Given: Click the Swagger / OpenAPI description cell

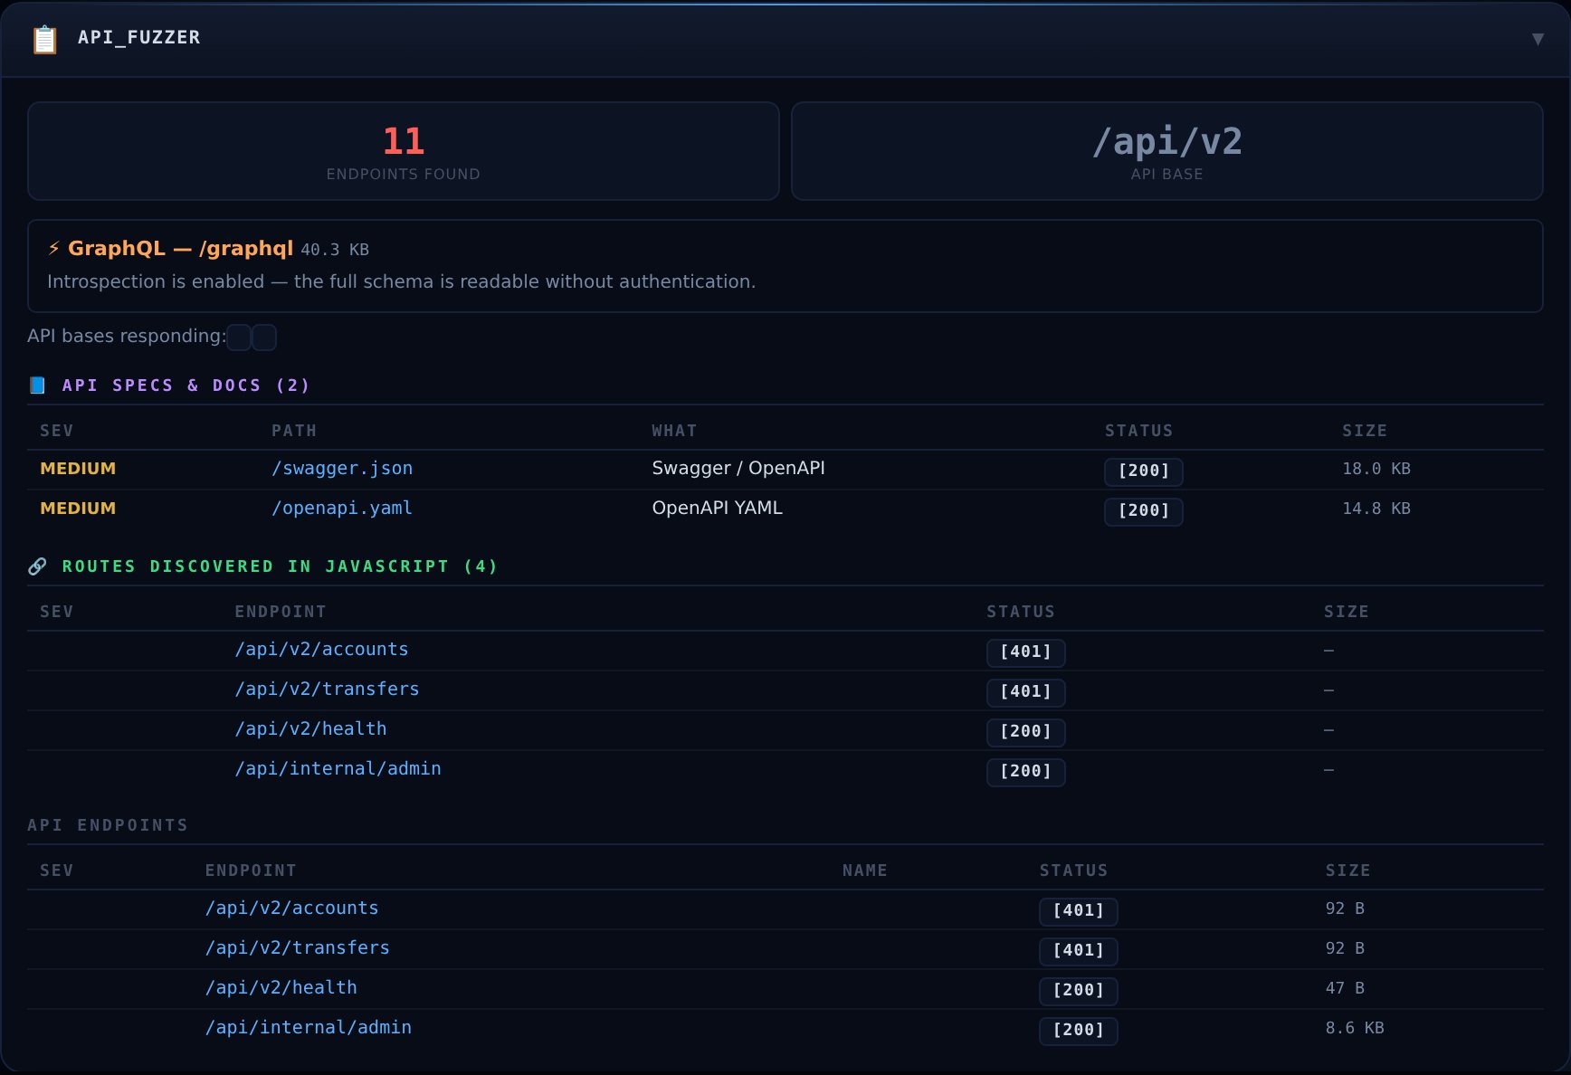Looking at the screenshot, I should pos(738,469).
